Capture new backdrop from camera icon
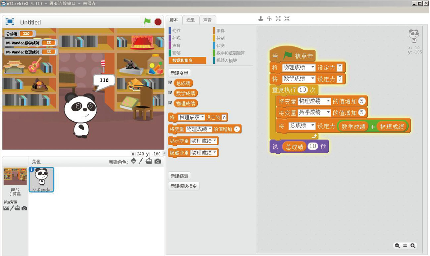Image resolution: width=430 pixels, height=256 pixels. click(24, 208)
